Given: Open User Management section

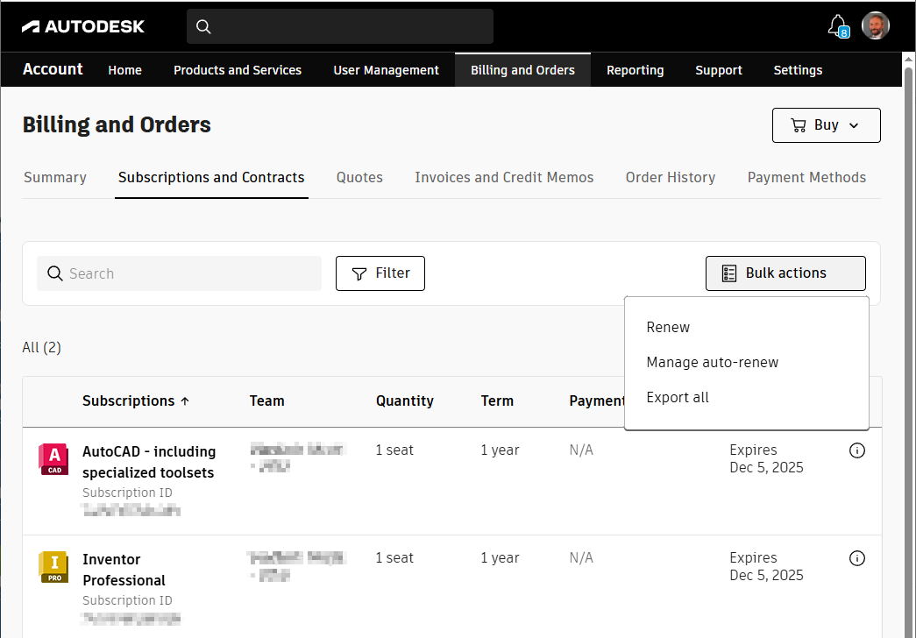Looking at the screenshot, I should (x=387, y=70).
